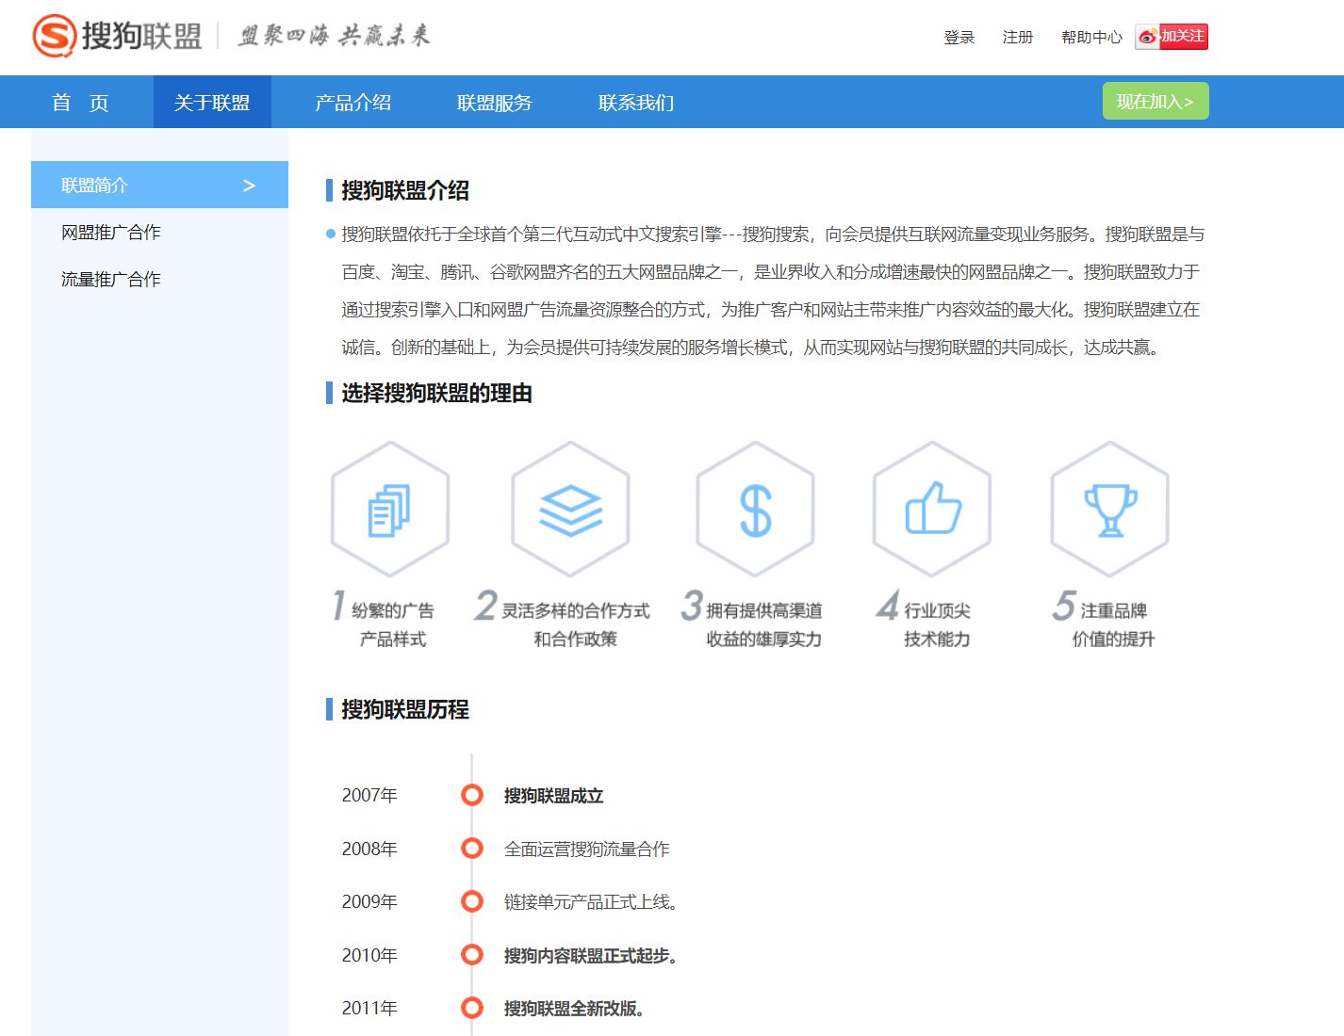This screenshot has height=1036, width=1344.
Task: Open 网盟推广合作 in the sidebar
Action: [x=111, y=233]
